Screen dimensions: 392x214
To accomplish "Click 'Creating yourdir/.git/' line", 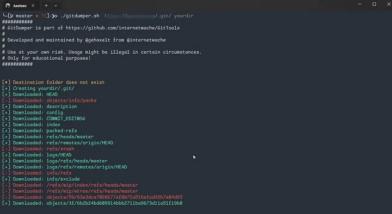I will [x=38, y=89].
